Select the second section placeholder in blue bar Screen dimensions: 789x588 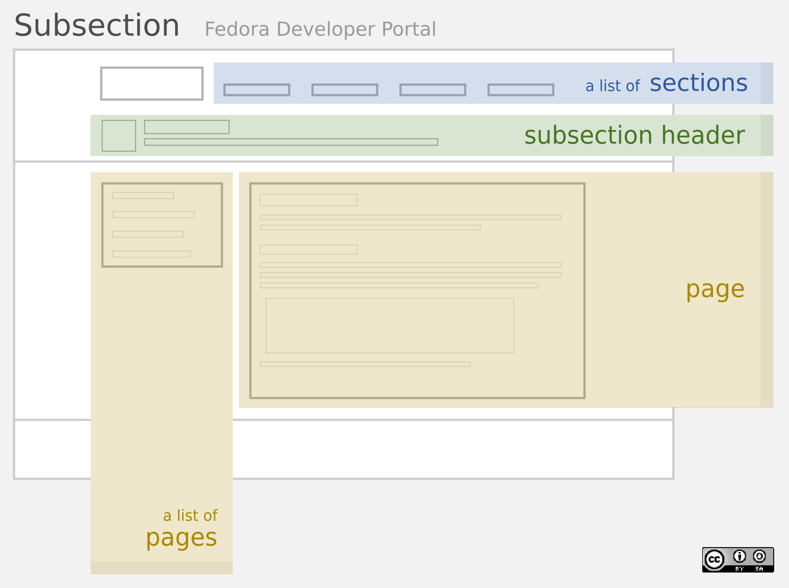pyautogui.click(x=345, y=90)
